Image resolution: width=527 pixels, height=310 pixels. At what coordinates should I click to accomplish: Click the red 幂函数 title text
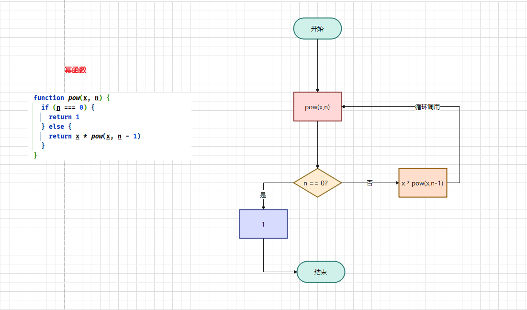point(76,70)
